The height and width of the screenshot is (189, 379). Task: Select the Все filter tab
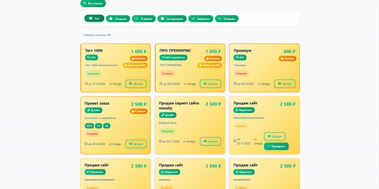(94, 18)
